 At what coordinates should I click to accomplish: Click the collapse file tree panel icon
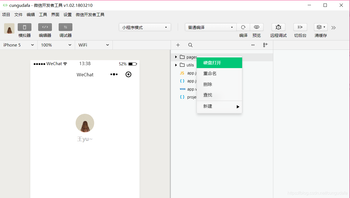pos(266,45)
